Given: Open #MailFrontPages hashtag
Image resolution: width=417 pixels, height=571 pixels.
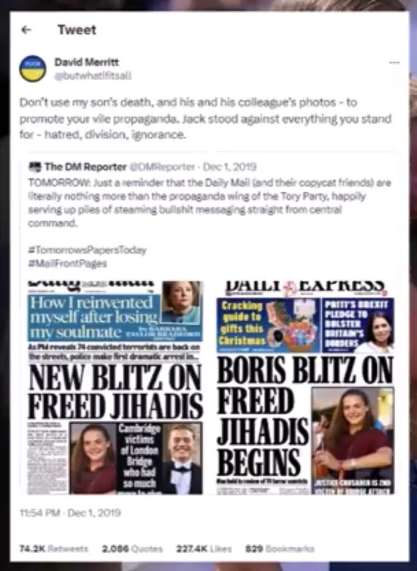Looking at the screenshot, I should (x=67, y=263).
